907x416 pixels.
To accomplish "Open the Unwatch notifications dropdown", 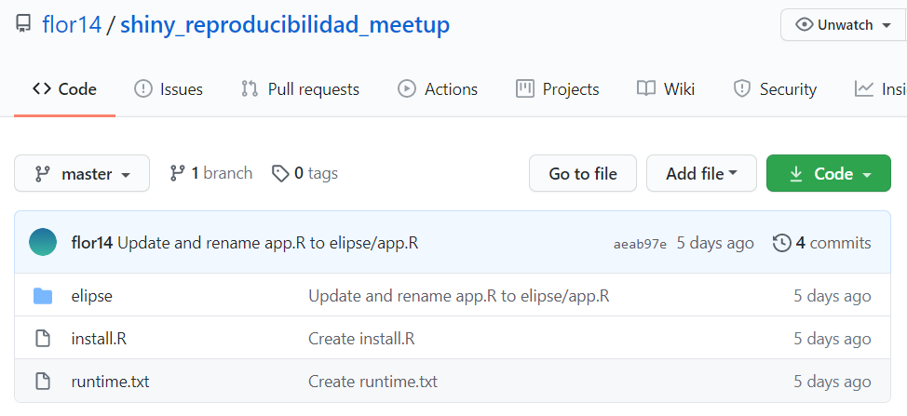I will click(x=844, y=25).
